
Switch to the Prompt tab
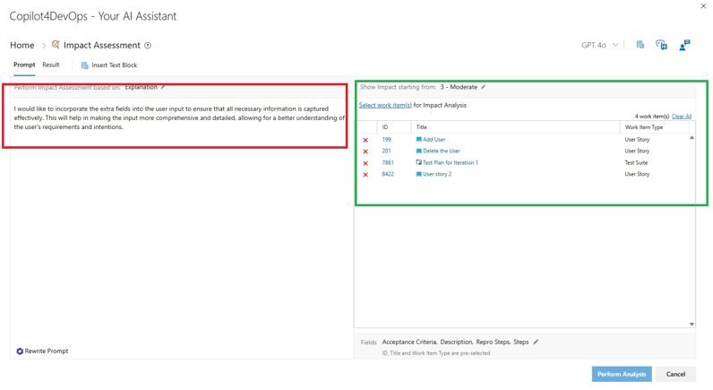[24, 65]
